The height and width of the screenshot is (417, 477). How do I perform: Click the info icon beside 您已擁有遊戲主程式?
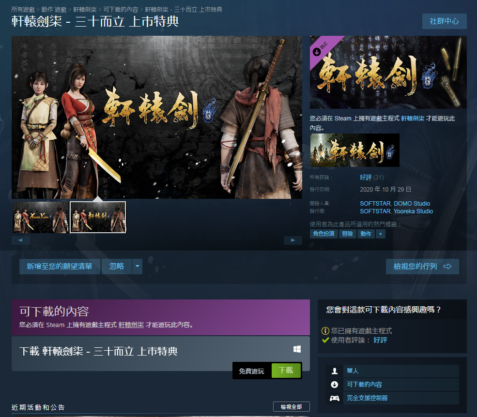[325, 331]
